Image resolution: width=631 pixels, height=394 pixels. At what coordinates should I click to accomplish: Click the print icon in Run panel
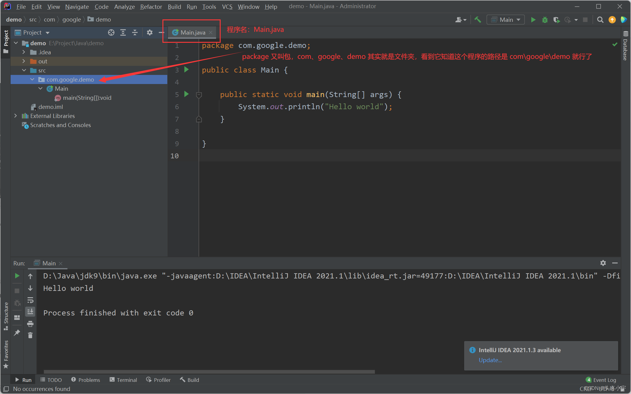click(30, 324)
